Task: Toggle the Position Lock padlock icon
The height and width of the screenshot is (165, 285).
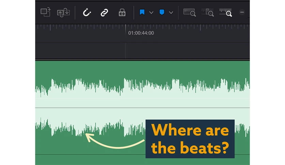Action: 122,13
